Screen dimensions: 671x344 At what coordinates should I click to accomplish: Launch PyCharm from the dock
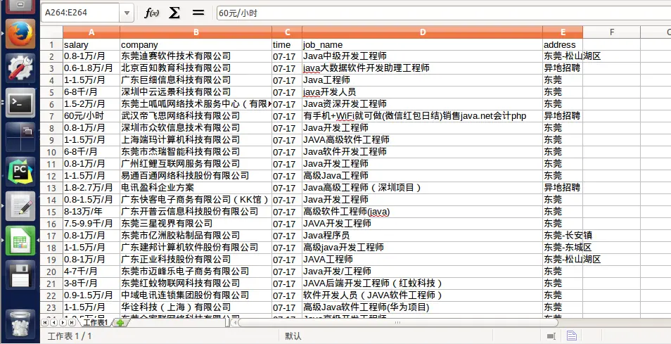[20, 172]
